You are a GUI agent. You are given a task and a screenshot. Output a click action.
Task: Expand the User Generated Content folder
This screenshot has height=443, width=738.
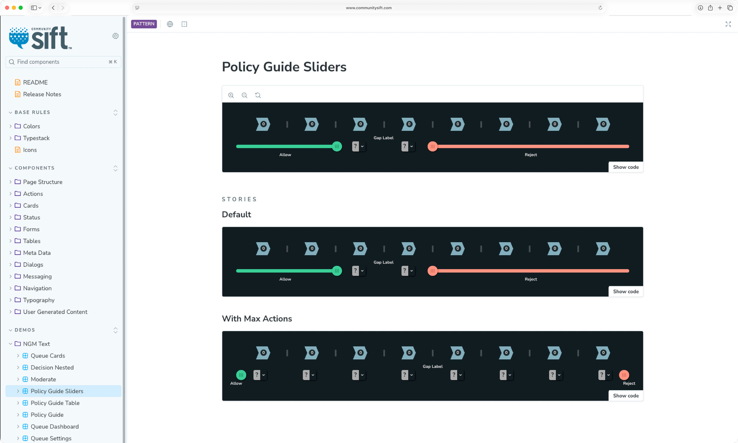(55, 312)
